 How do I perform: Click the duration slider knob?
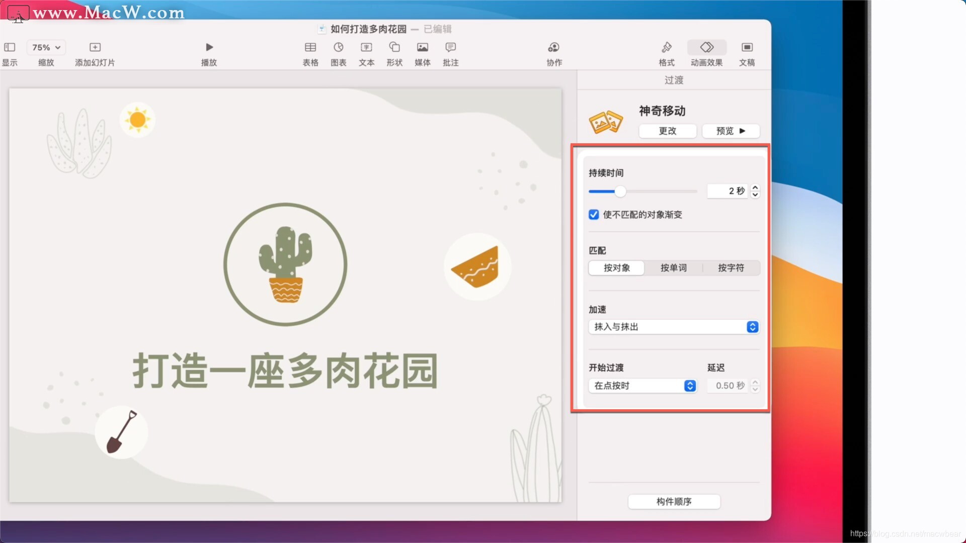620,192
